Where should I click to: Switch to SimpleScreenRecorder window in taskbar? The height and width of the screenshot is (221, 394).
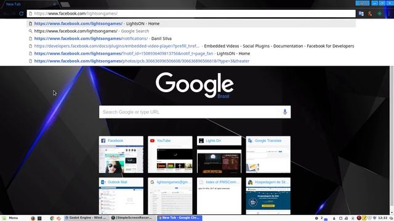[133, 218]
